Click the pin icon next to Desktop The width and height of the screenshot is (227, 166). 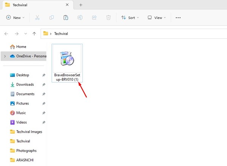point(44,75)
